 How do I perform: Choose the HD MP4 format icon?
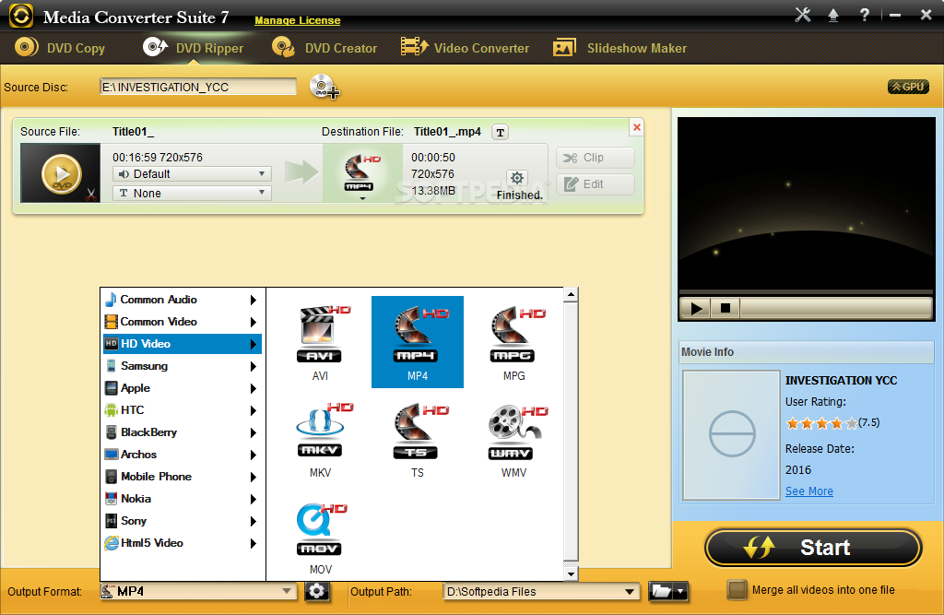(x=418, y=341)
